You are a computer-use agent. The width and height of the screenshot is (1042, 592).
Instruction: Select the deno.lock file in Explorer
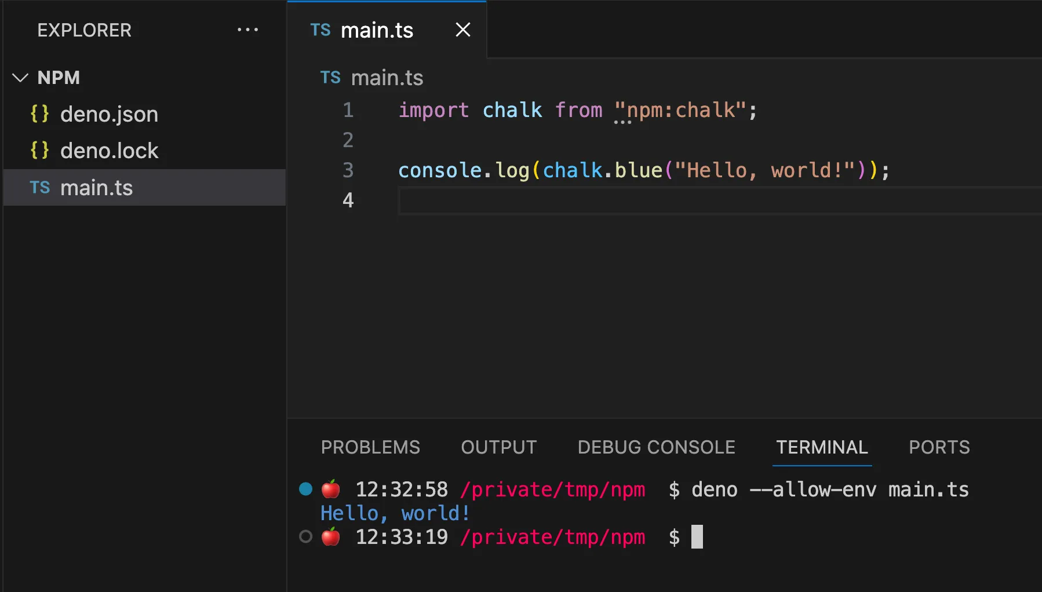[110, 150]
